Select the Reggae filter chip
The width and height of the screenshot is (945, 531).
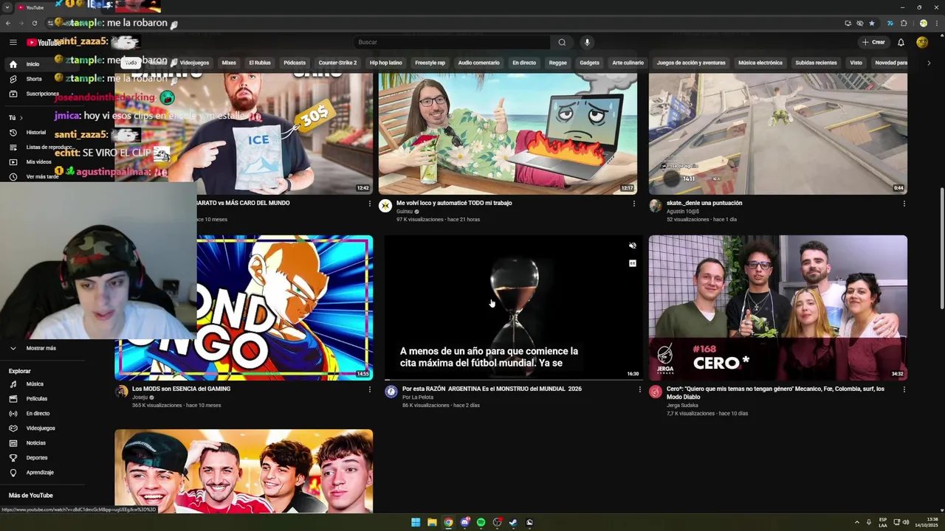click(x=558, y=63)
